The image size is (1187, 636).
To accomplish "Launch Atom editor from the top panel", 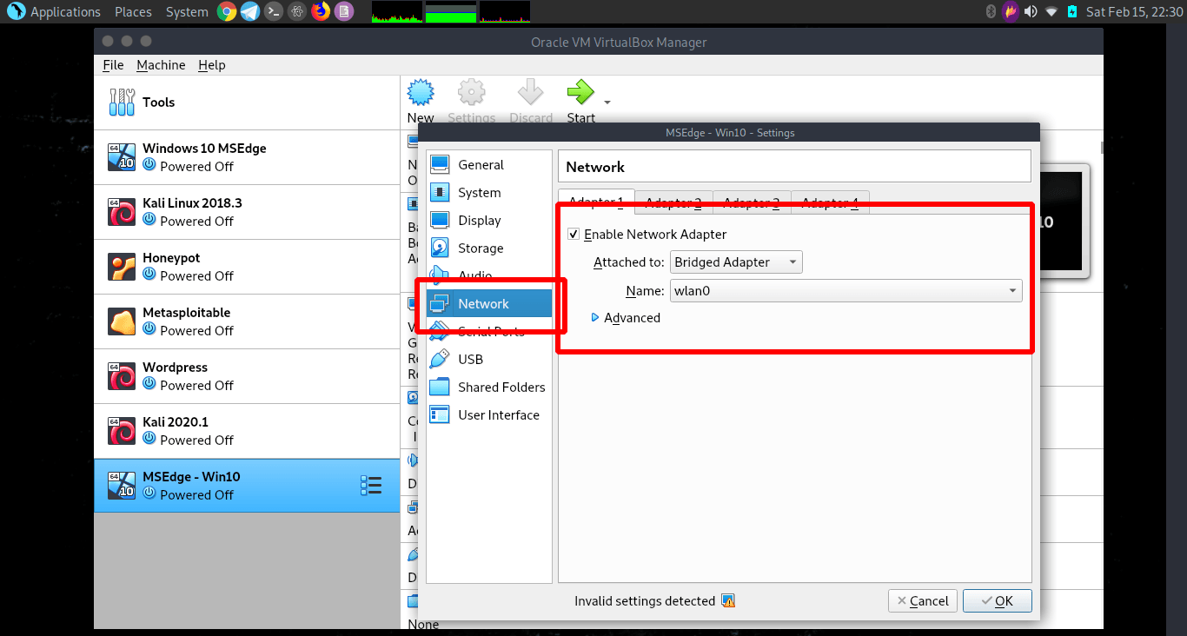I will (x=297, y=11).
